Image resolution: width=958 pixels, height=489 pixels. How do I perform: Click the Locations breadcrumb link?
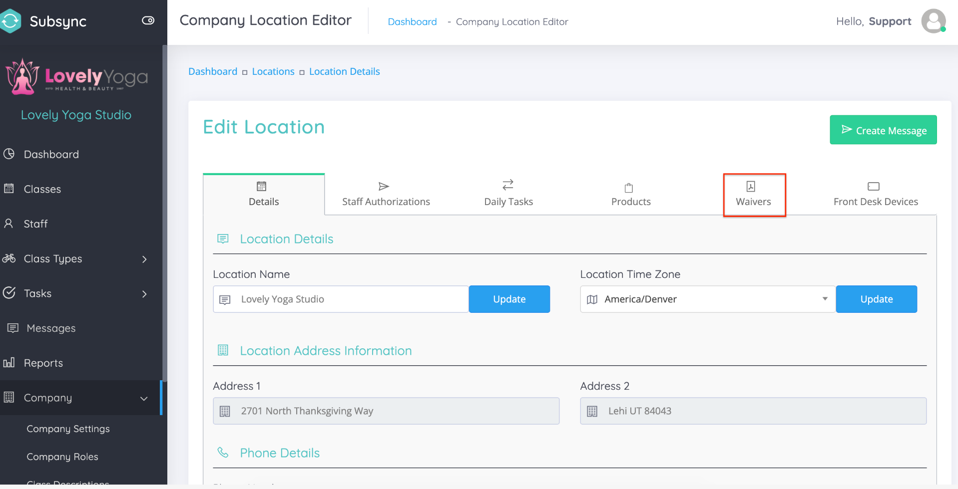pos(273,71)
